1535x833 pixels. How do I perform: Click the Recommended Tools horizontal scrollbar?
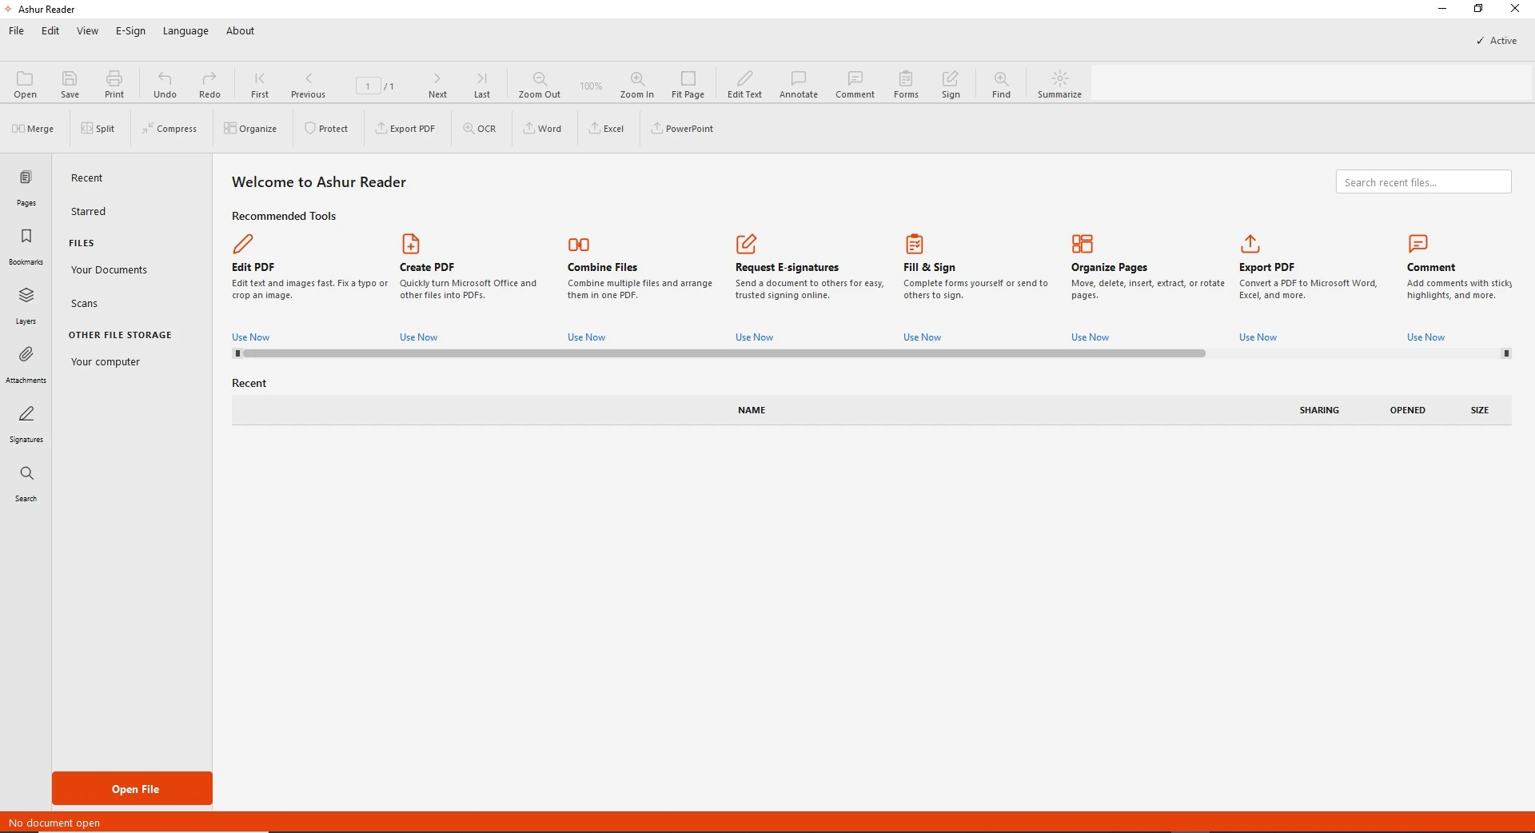tap(724, 353)
